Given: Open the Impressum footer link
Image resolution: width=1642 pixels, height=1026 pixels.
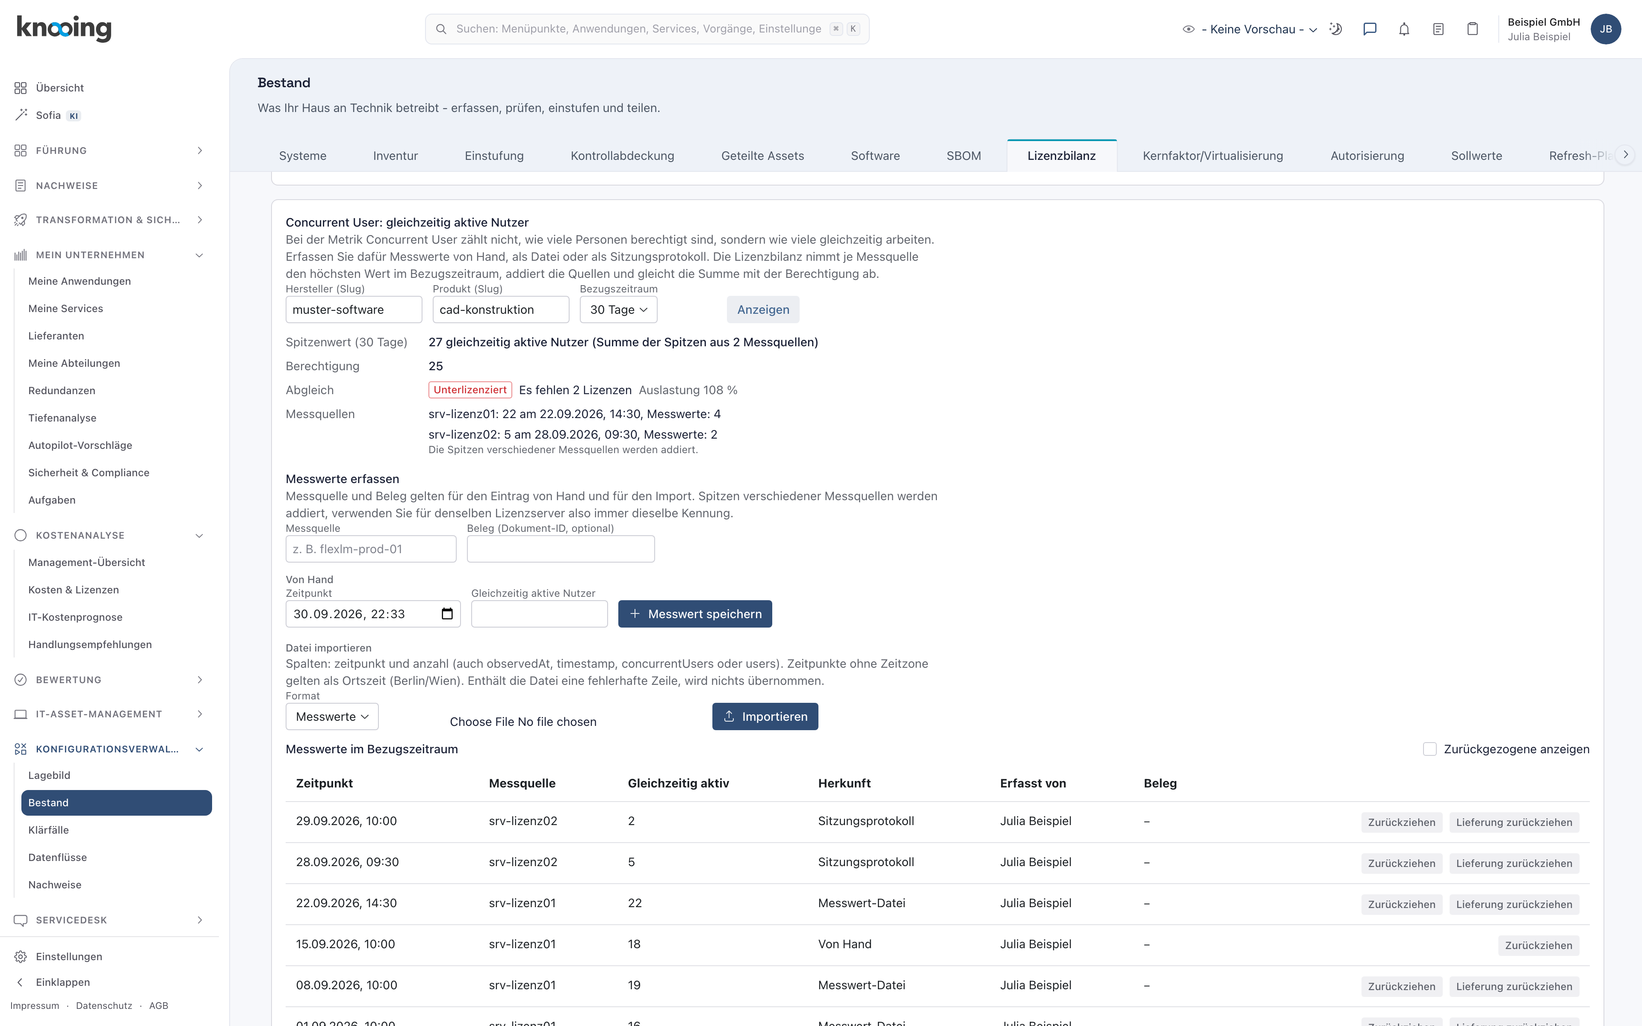Looking at the screenshot, I should pos(35,1005).
